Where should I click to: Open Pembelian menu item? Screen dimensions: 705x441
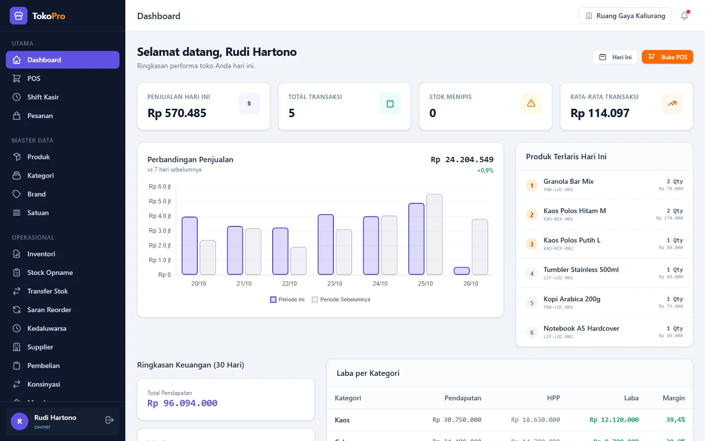tap(63, 366)
